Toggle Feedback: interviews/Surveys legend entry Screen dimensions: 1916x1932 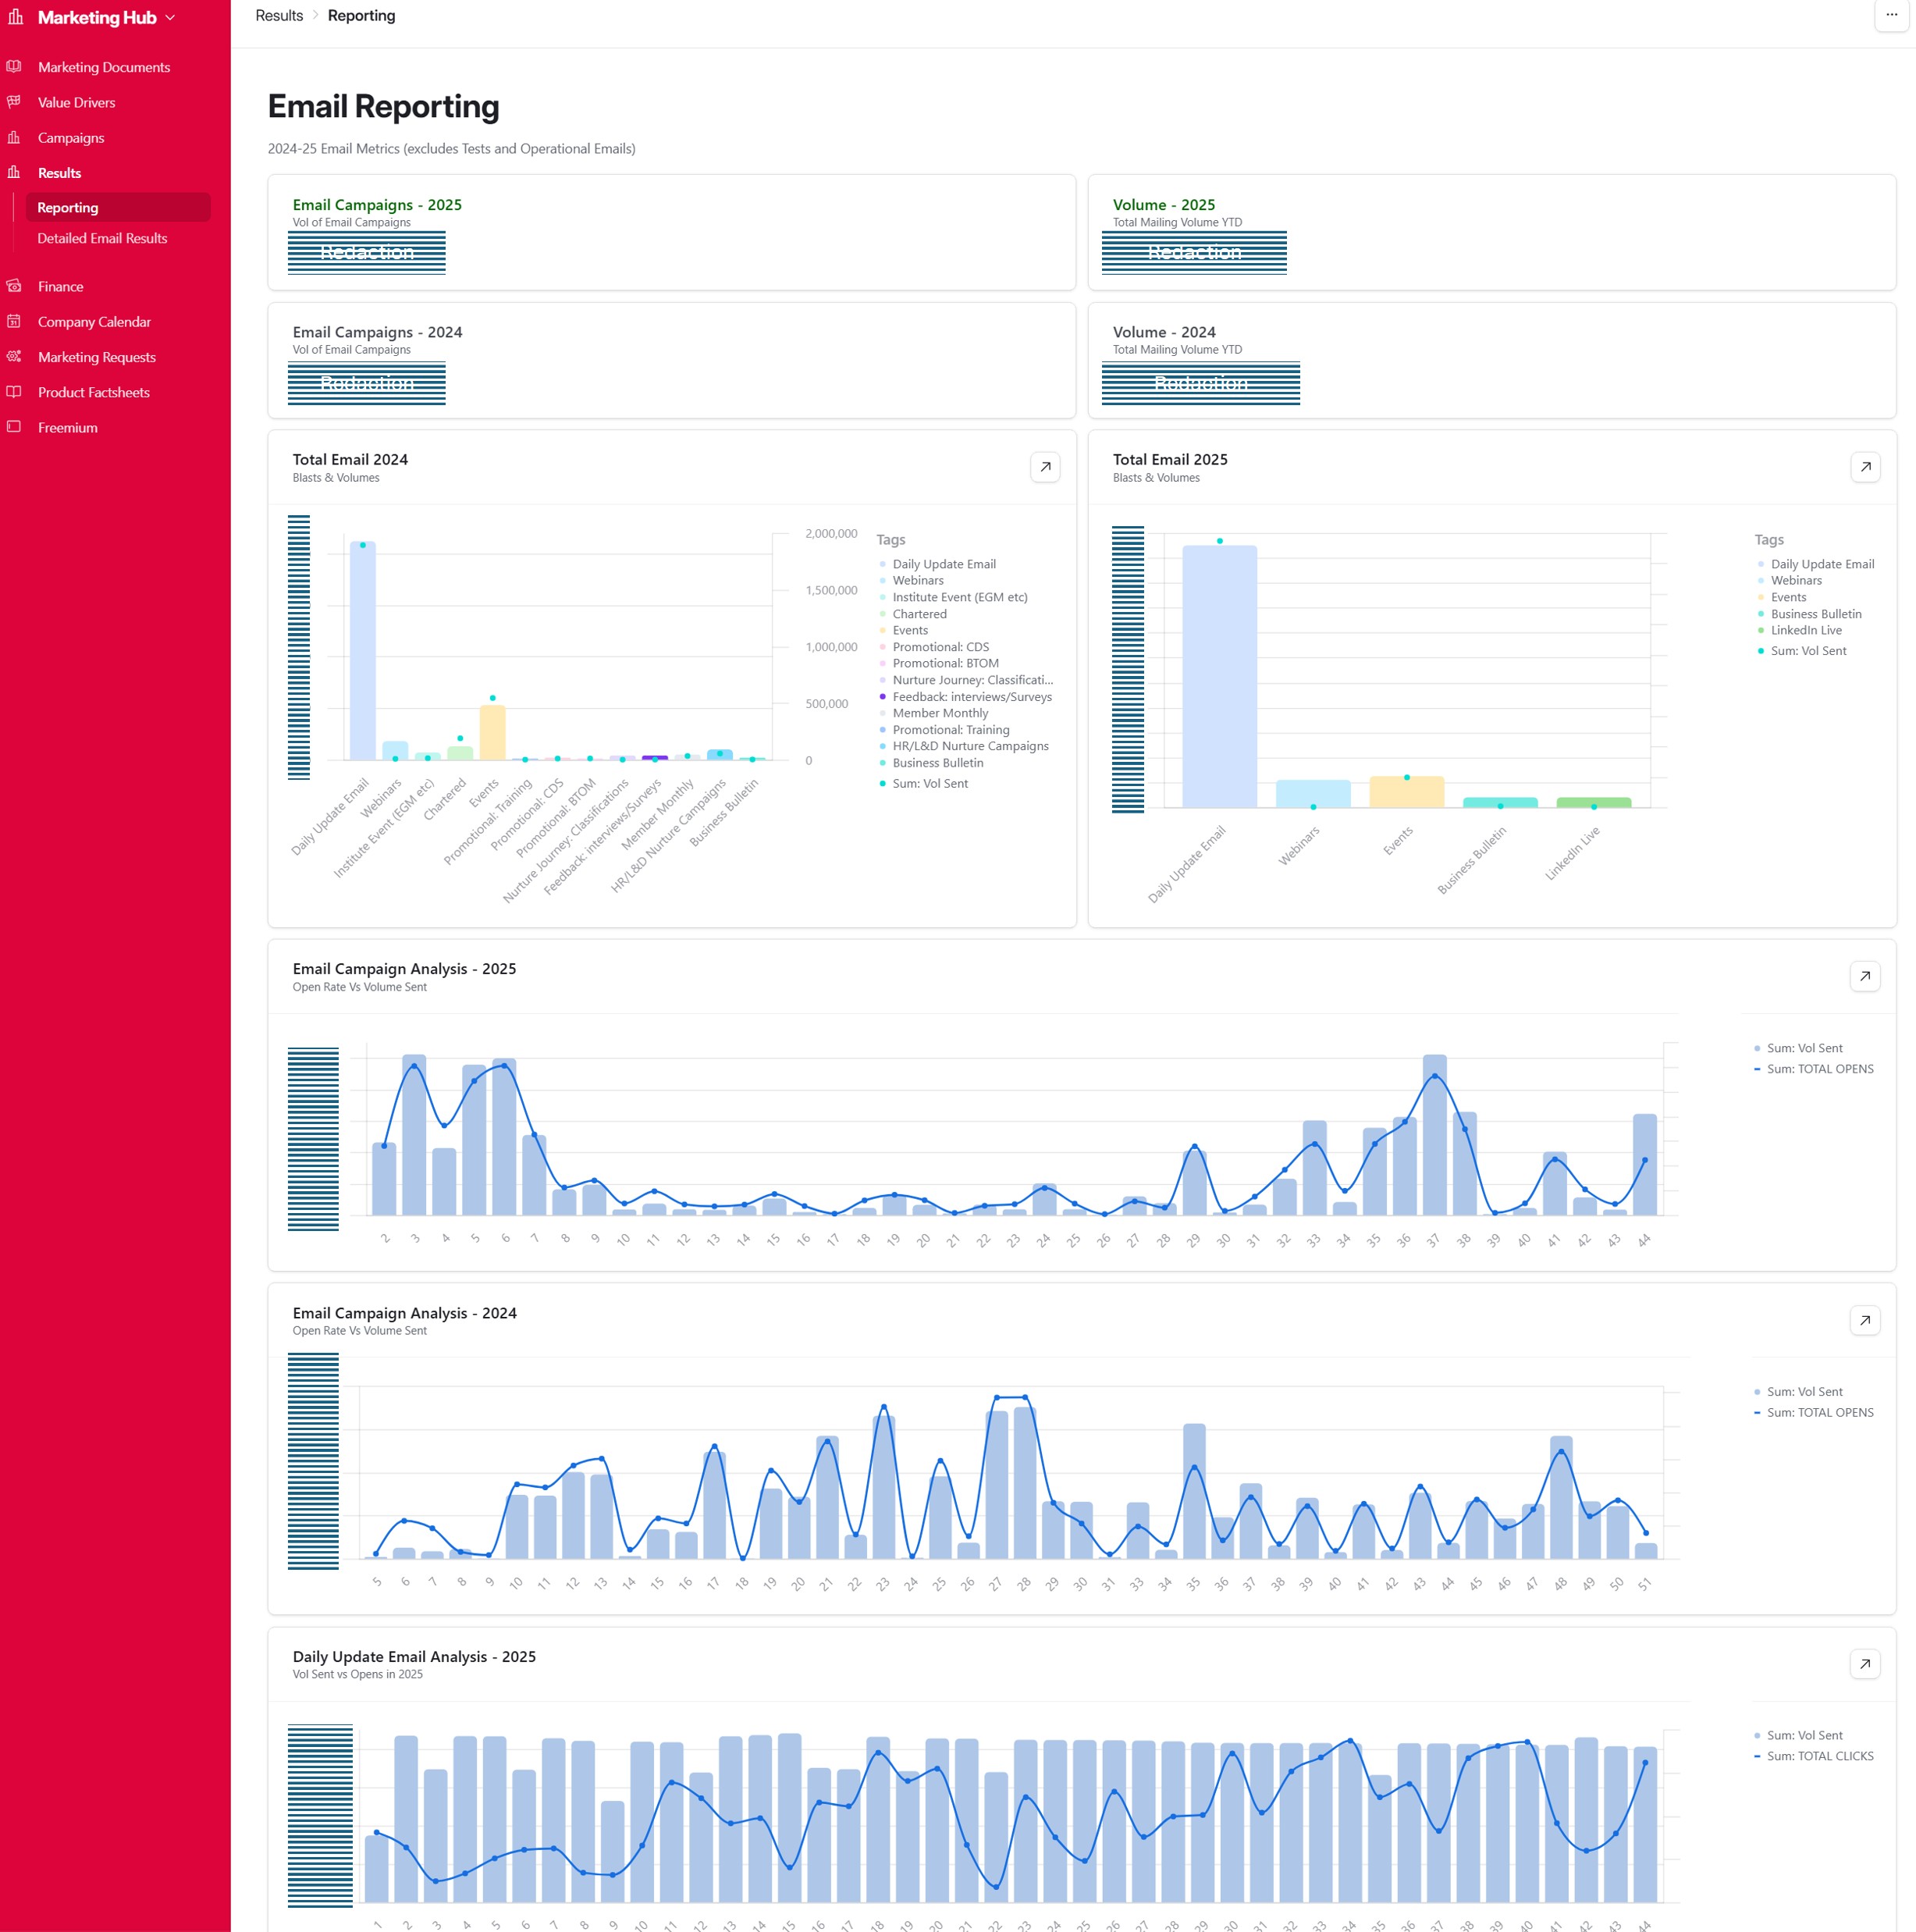pos(971,697)
